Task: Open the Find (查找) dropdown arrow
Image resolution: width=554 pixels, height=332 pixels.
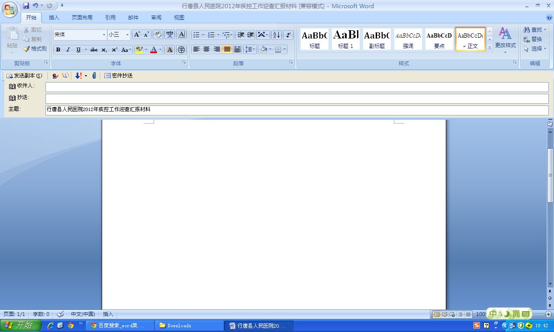Action: 545,30
